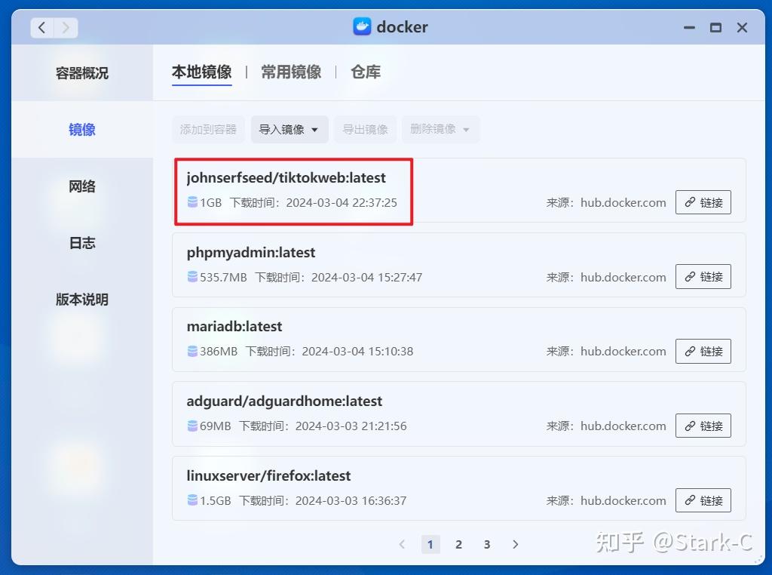Image resolution: width=772 pixels, height=575 pixels.
Task: Click download time 2024-03-04 15:27:47
Action: click(x=367, y=278)
